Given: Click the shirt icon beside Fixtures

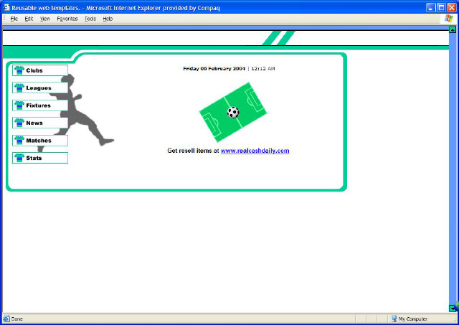Looking at the screenshot, I should pos(19,105).
